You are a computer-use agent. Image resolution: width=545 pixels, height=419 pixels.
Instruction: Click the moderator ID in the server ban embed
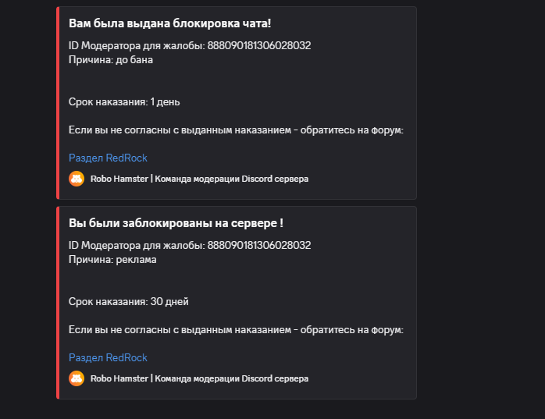pyautogui.click(x=258, y=246)
